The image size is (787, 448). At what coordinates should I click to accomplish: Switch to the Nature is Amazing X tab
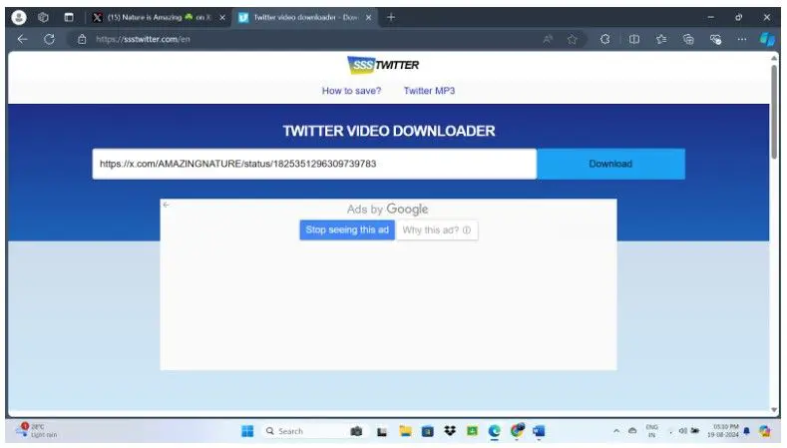point(154,17)
